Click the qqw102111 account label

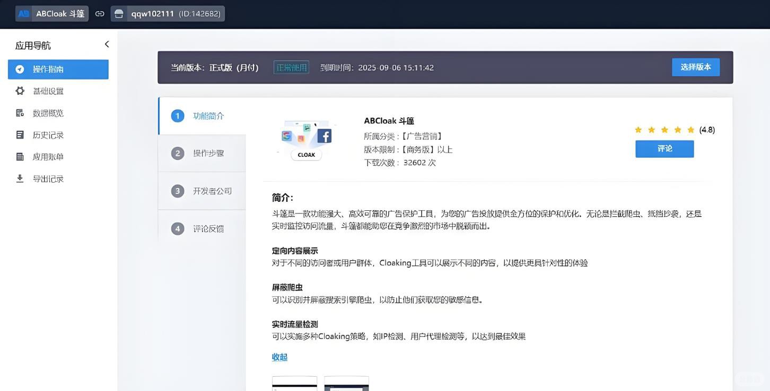[153, 14]
